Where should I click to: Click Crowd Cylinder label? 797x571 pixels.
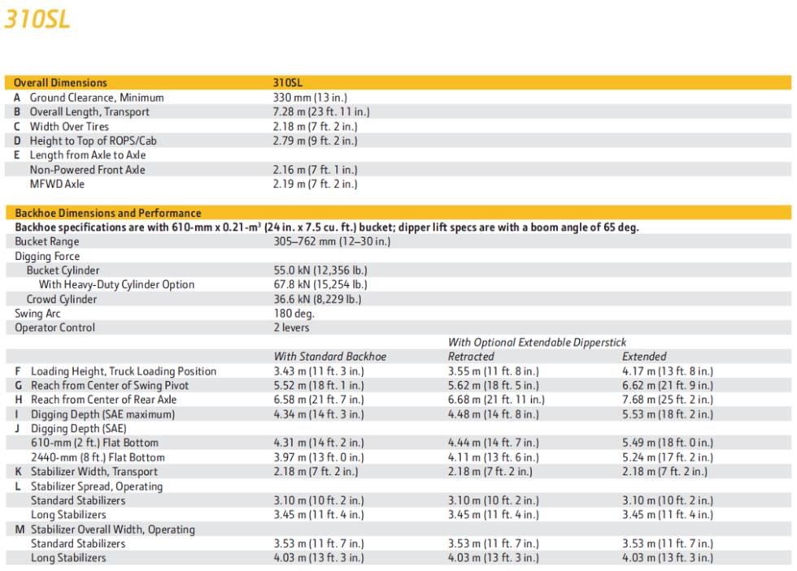[x=62, y=299]
